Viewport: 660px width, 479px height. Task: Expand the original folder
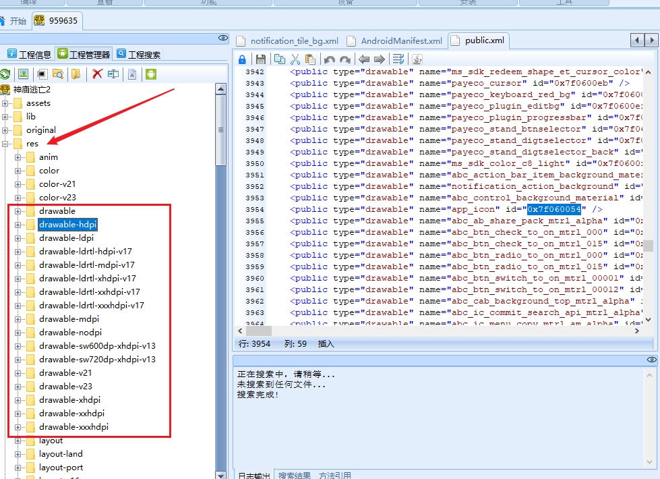click(5, 130)
